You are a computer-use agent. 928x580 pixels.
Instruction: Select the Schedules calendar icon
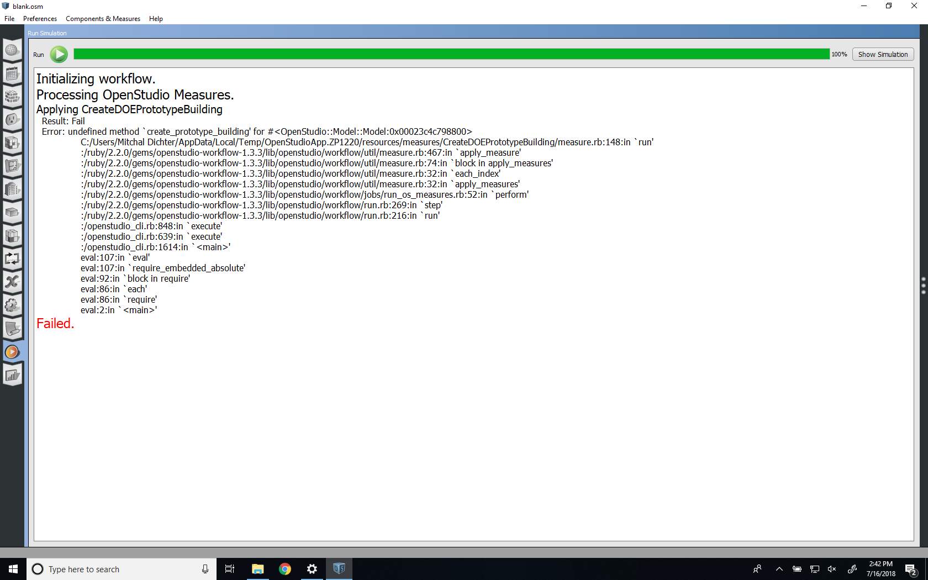click(x=12, y=73)
